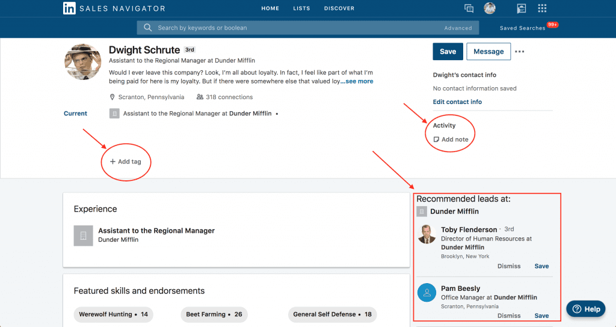
Task: Click Edit contact info link
Action: coord(457,102)
